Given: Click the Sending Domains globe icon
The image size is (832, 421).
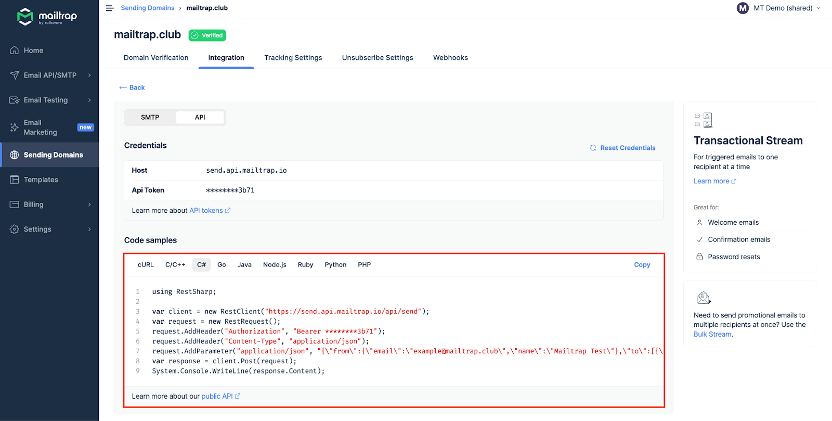Looking at the screenshot, I should 15,155.
